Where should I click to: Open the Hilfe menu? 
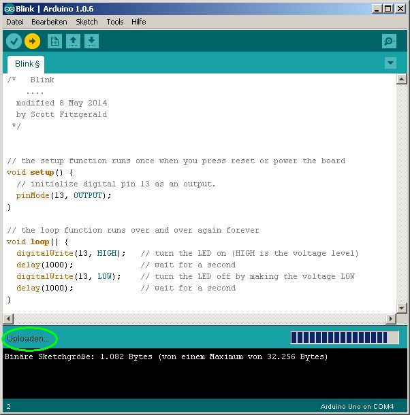click(139, 22)
